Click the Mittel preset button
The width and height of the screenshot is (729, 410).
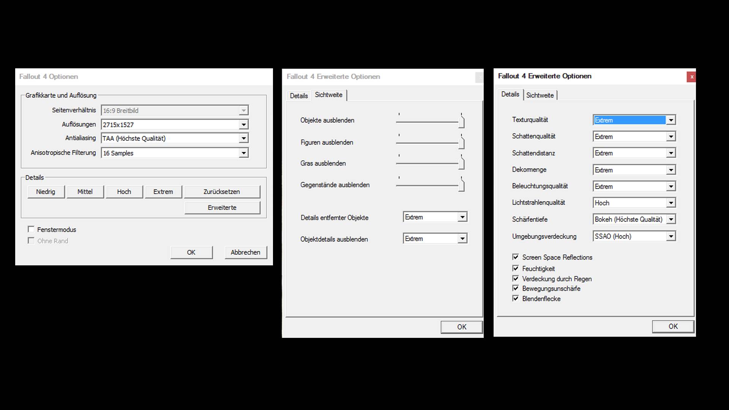(x=85, y=192)
